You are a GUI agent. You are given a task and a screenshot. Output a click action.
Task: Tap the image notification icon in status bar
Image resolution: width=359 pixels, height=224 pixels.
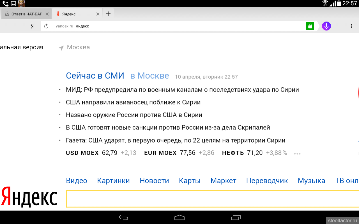(13, 3)
